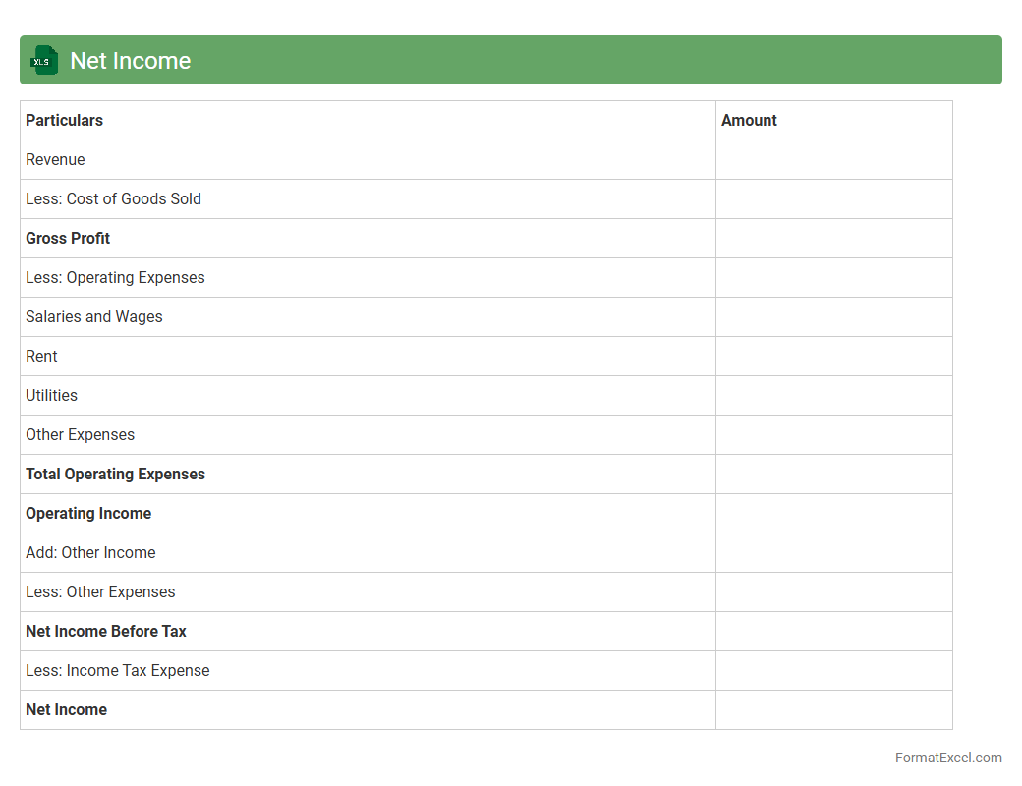Open the FormatExcel.com link
The width and height of the screenshot is (1022, 786).
pyautogui.click(x=947, y=758)
